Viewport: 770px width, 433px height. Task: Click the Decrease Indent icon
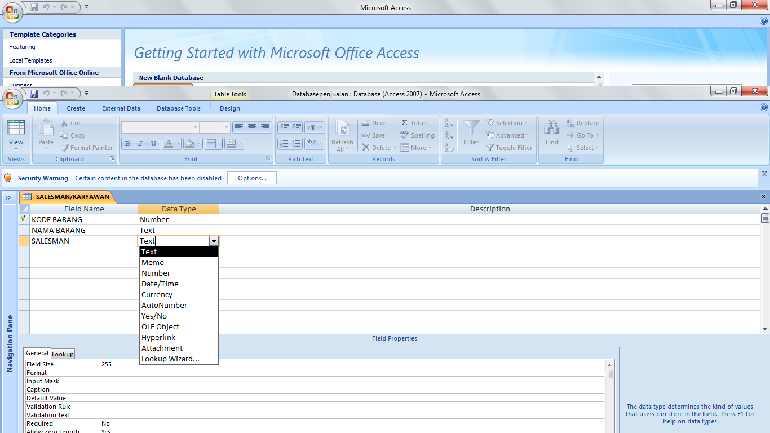pos(284,127)
